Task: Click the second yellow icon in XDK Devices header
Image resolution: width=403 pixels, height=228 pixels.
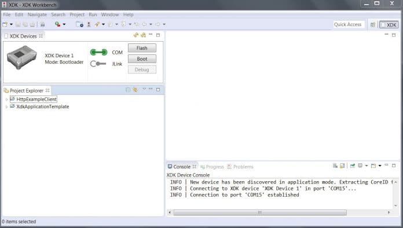Action: coord(143,35)
